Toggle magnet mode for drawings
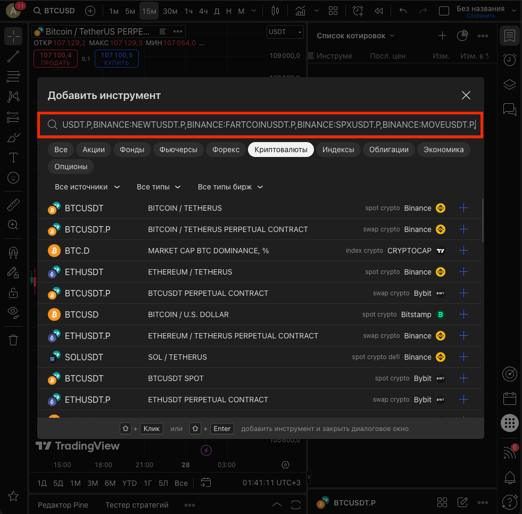Screen dimensions: 522x514 pyautogui.click(x=13, y=253)
